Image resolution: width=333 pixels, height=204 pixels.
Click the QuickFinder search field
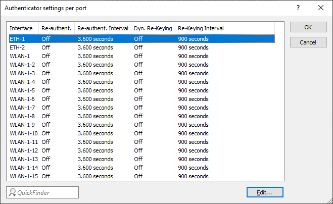point(47,192)
